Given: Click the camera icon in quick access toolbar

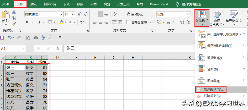Looking at the screenshot, I should pyautogui.click(x=36, y=38).
